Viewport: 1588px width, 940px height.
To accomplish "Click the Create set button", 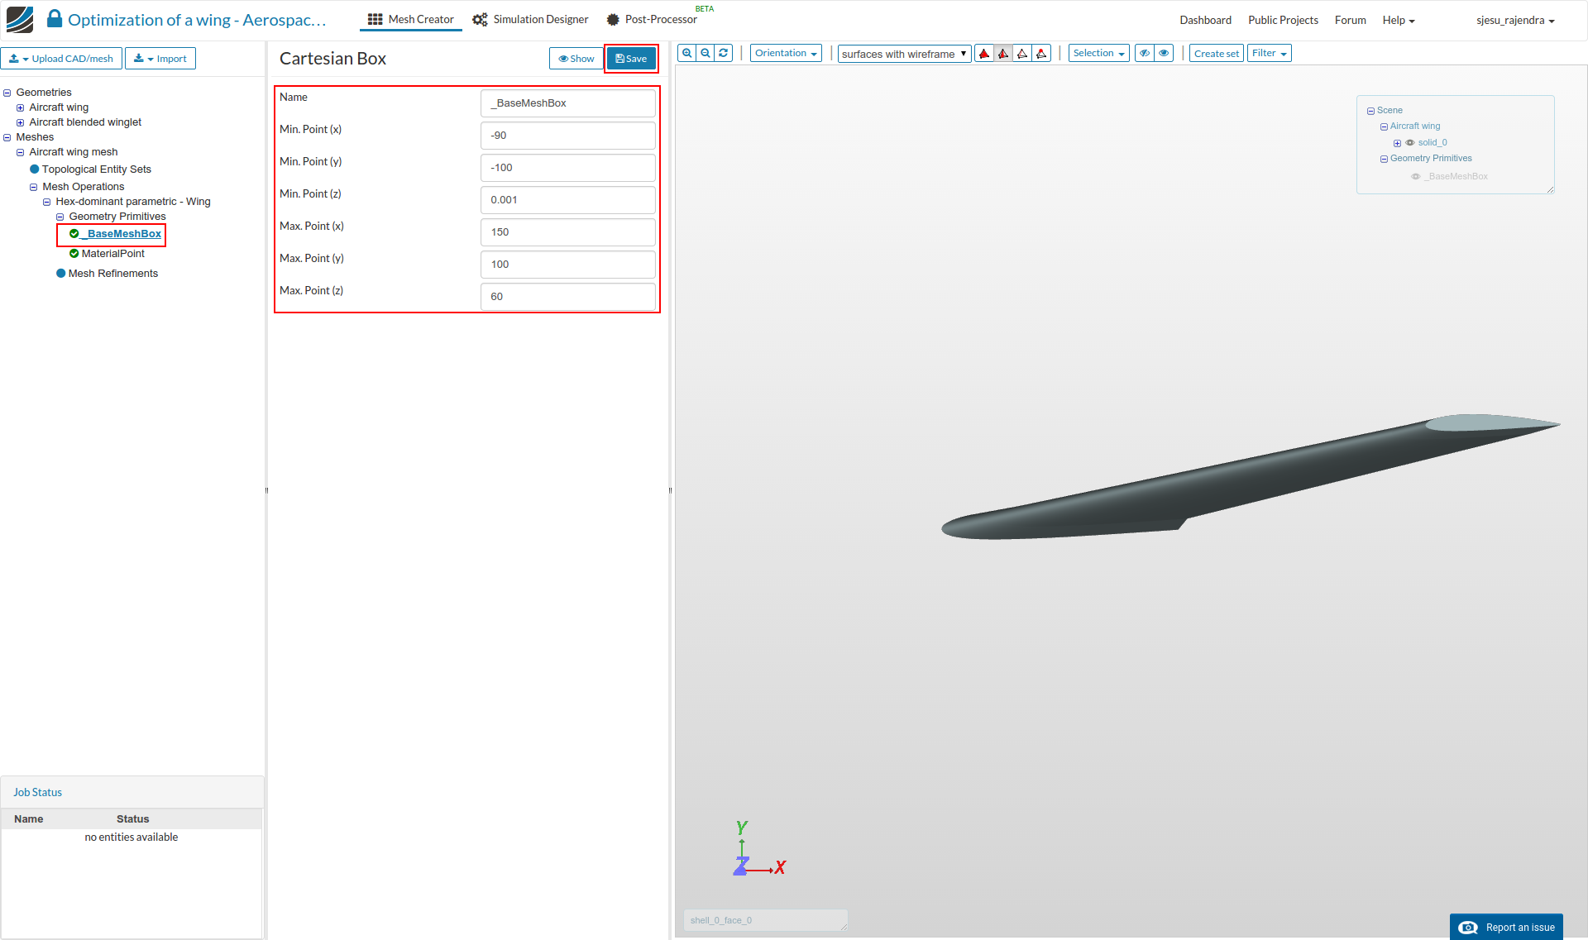I will [1216, 54].
